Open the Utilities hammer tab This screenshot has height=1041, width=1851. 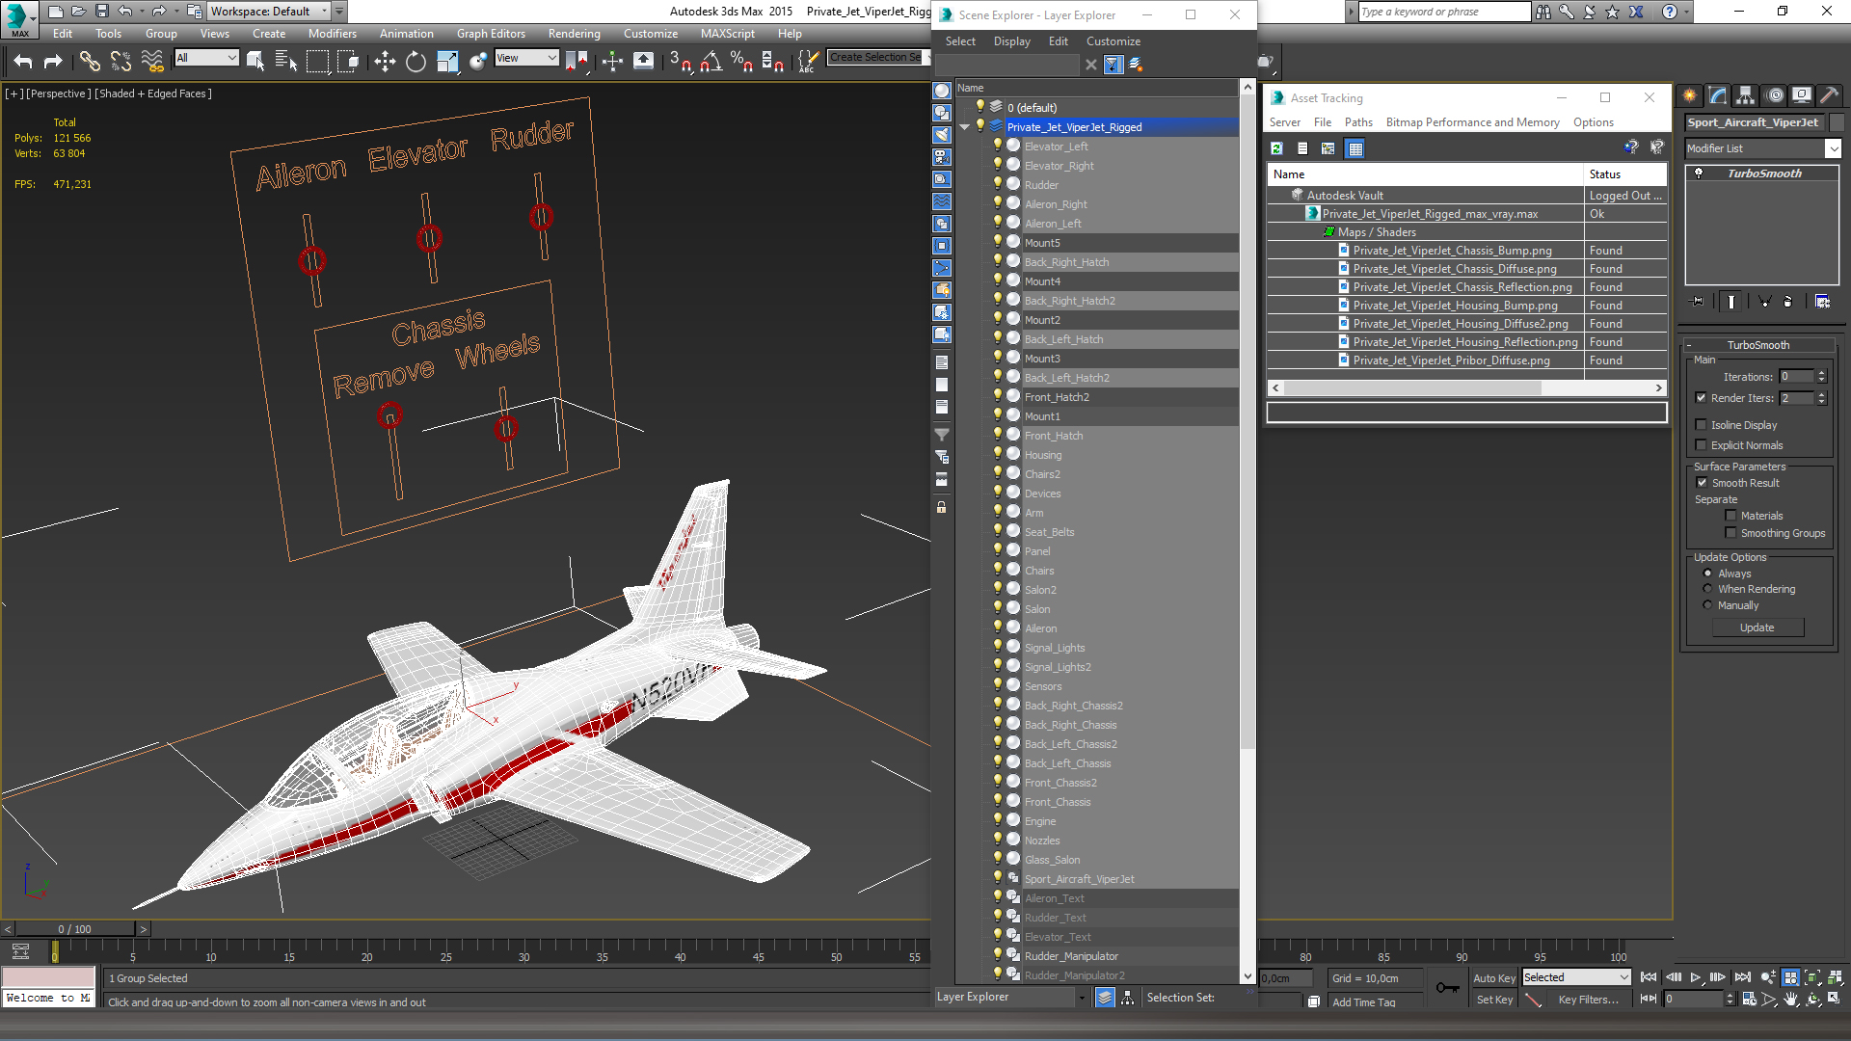[x=1829, y=95]
